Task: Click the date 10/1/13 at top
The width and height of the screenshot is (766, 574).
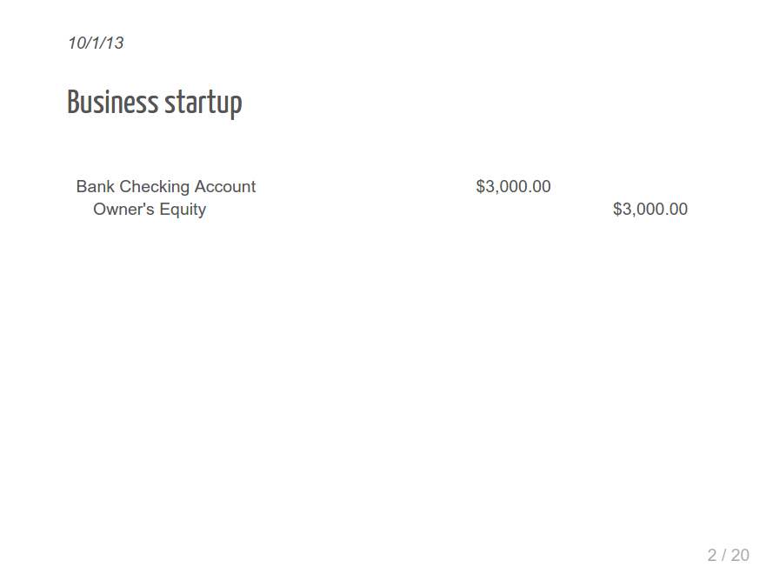Action: tap(96, 43)
